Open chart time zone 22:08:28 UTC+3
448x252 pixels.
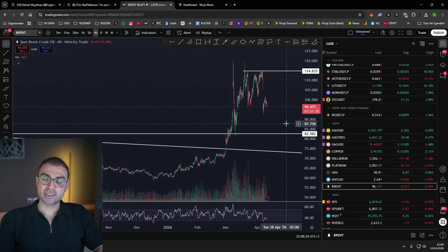pyautogui.click(x=307, y=236)
